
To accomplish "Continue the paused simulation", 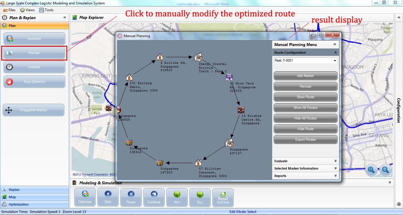I will [154, 197].
